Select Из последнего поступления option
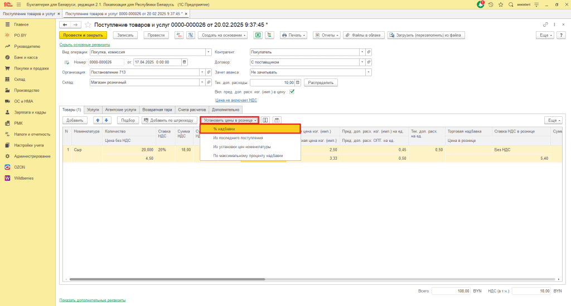571x306 pixels. (x=250, y=138)
